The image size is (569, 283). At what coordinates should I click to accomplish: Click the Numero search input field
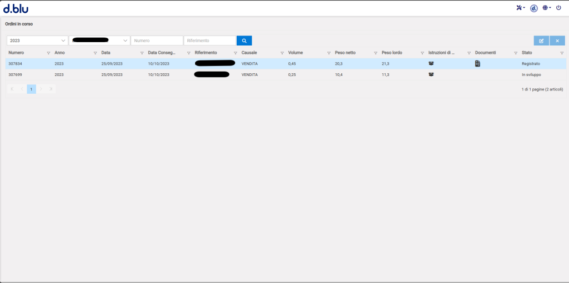point(157,41)
